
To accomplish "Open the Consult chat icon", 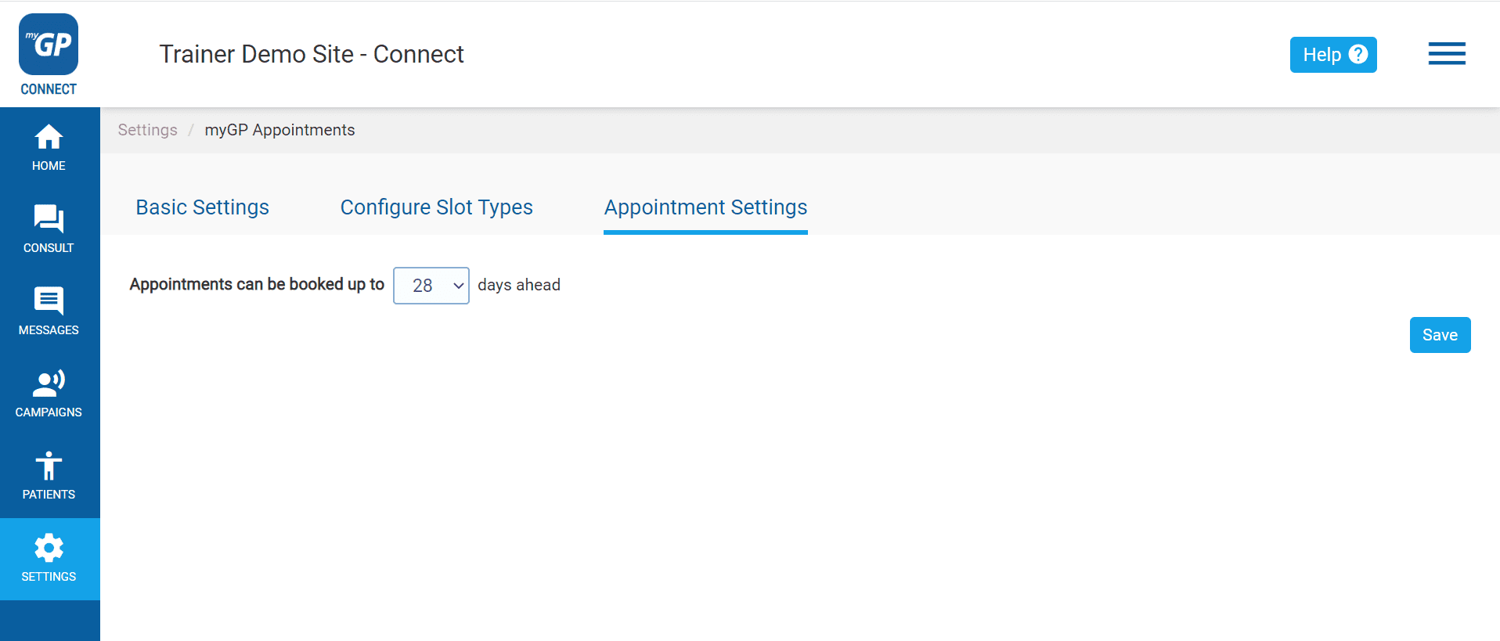I will tap(49, 219).
